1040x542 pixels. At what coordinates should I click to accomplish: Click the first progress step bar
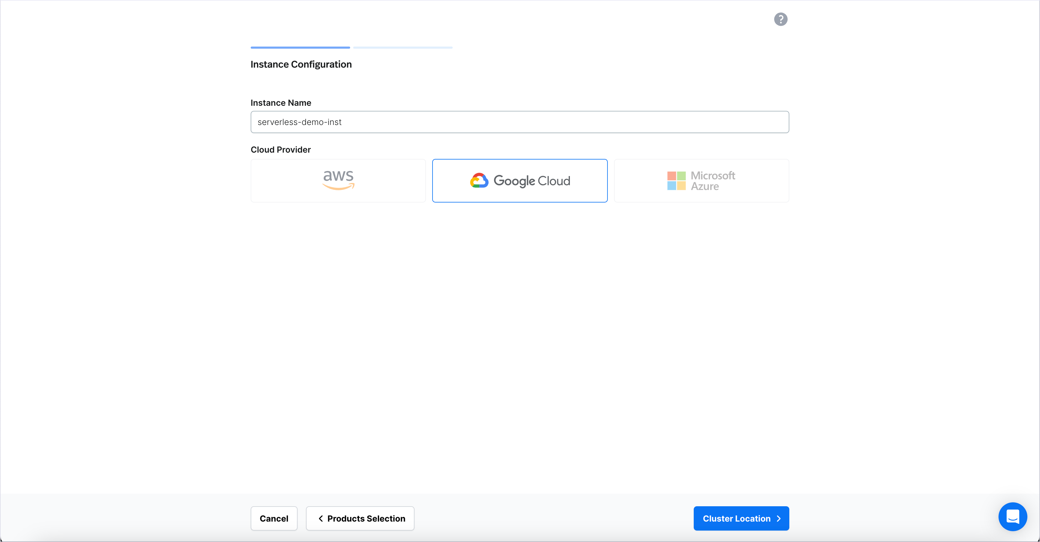(x=300, y=48)
